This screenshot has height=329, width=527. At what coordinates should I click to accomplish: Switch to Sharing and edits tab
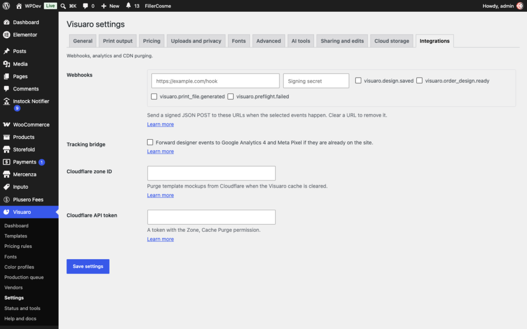point(342,41)
